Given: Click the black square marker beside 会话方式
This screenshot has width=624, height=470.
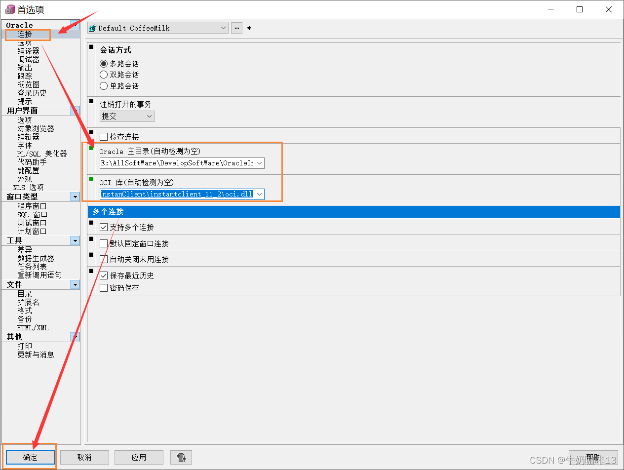Looking at the screenshot, I should click(90, 46).
